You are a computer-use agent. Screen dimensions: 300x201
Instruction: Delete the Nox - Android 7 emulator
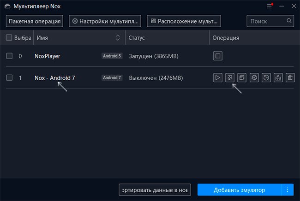click(x=290, y=78)
